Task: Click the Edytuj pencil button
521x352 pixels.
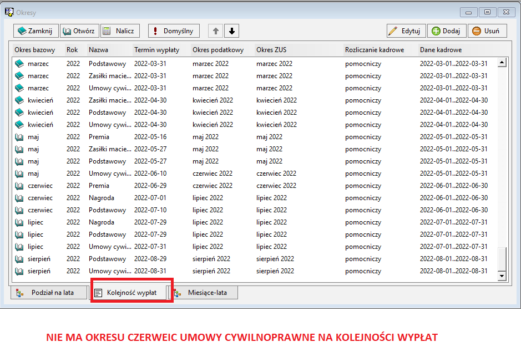Action: coord(406,31)
